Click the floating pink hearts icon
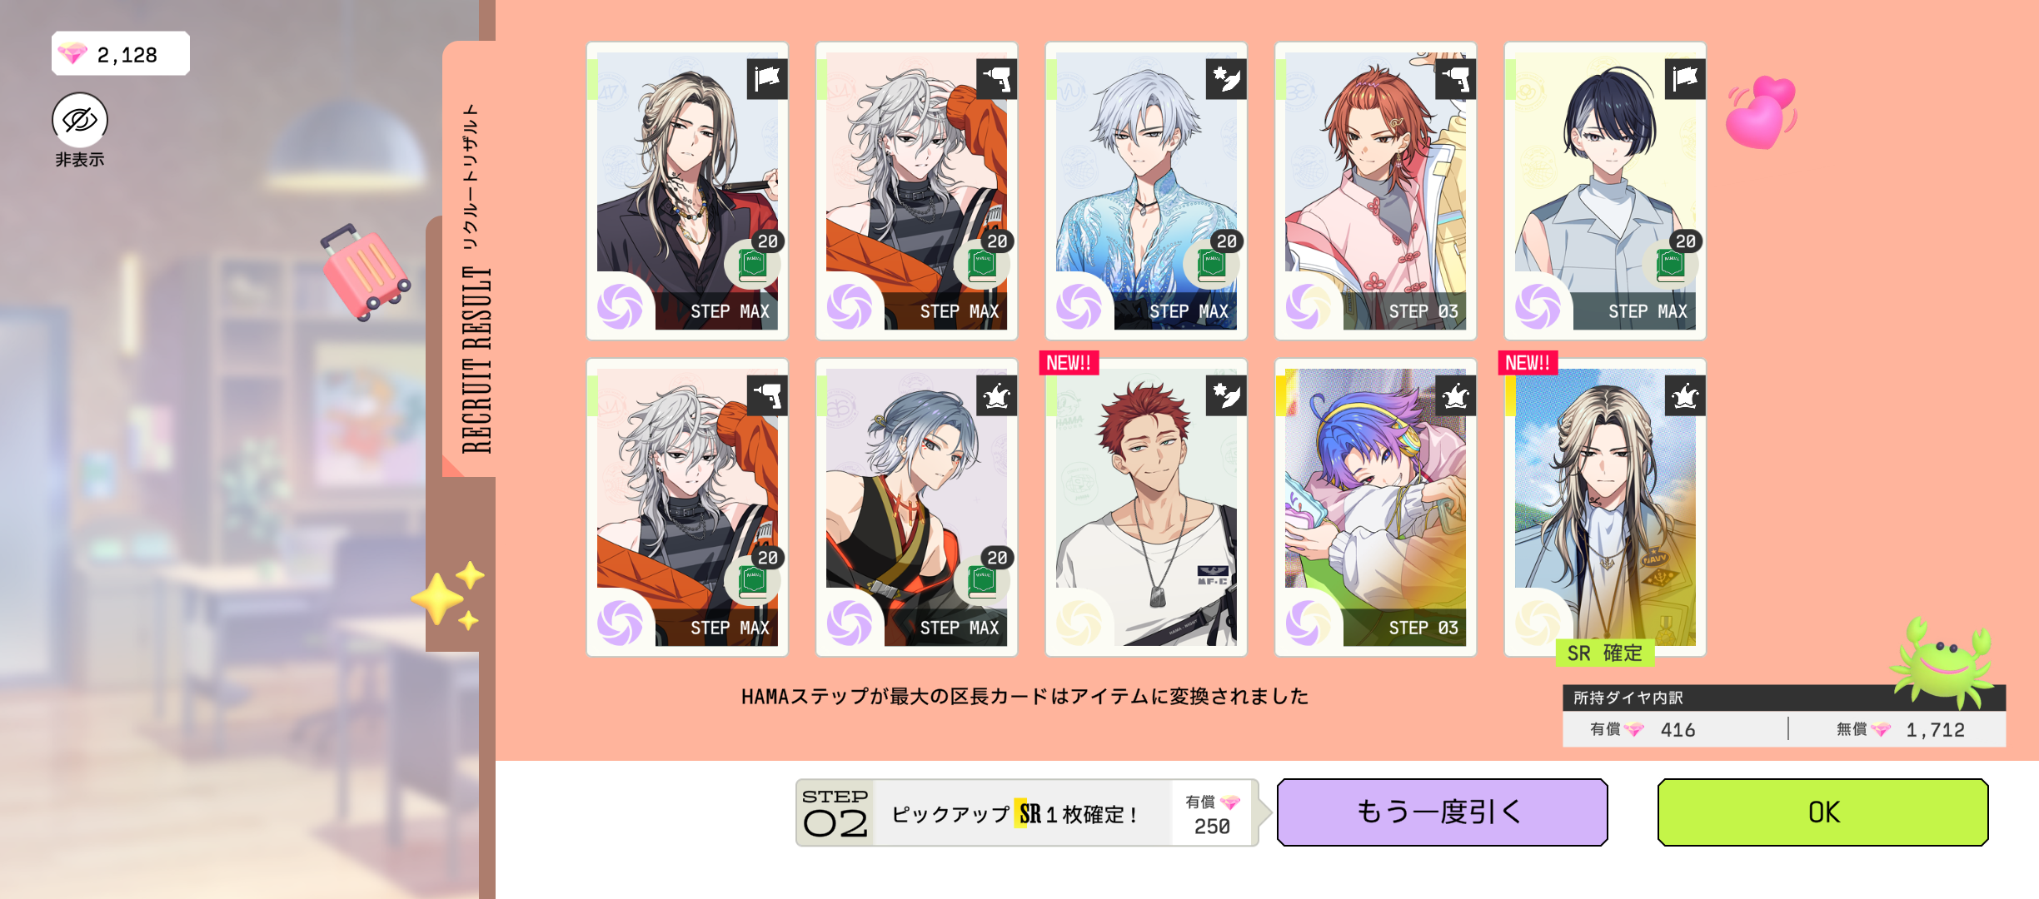The width and height of the screenshot is (2039, 899). pos(1761,112)
